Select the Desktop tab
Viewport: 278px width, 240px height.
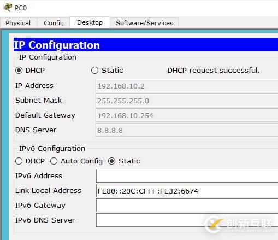pos(90,22)
